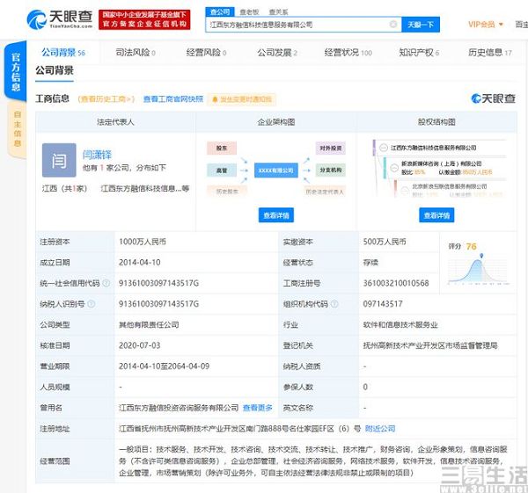
Task: Select the 查公司 search tab
Action: (220, 12)
